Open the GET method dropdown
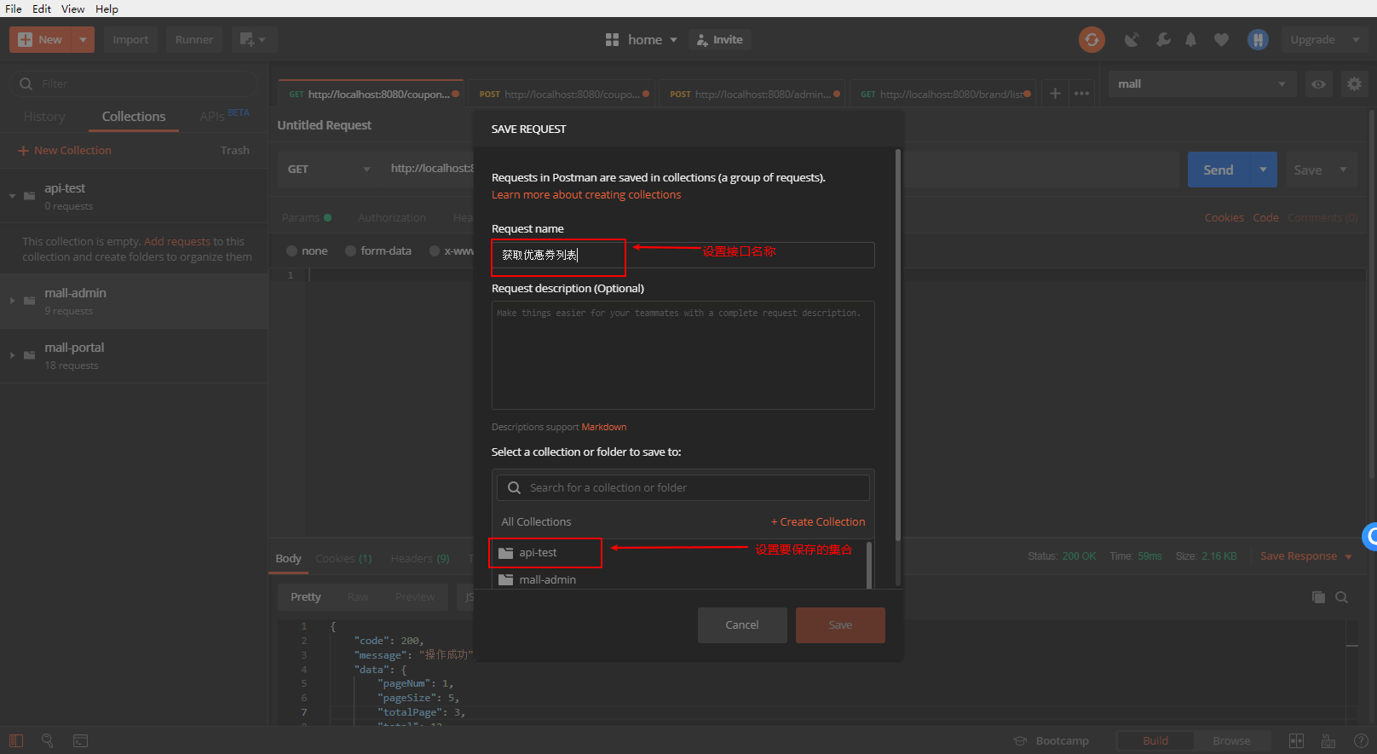The width and height of the screenshot is (1377, 754). 329,169
